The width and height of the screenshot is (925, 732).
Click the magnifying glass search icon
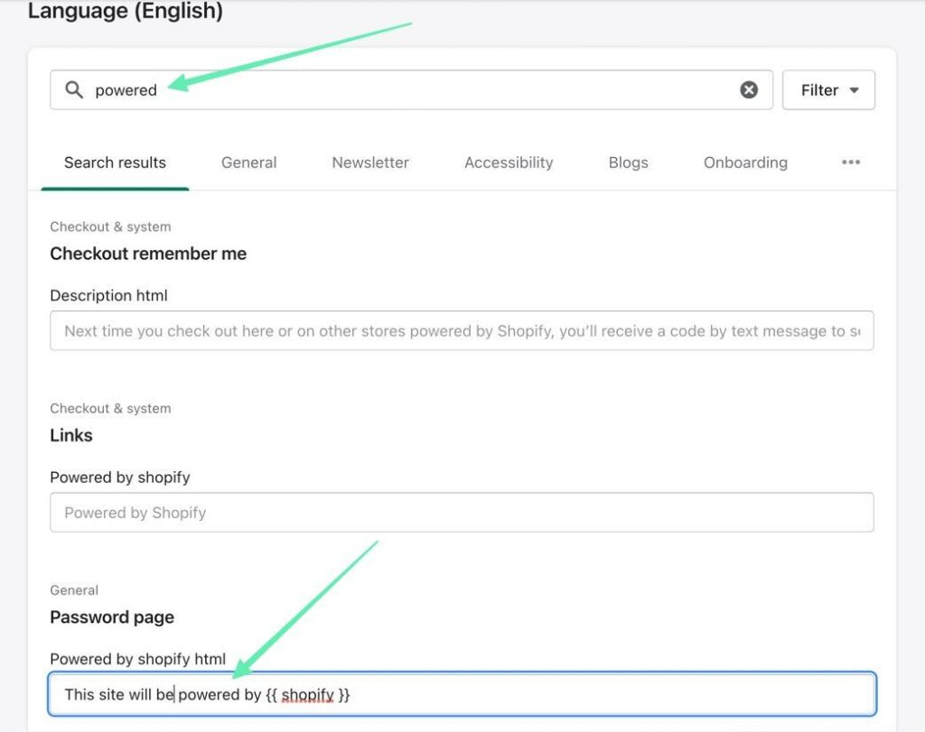pos(75,90)
